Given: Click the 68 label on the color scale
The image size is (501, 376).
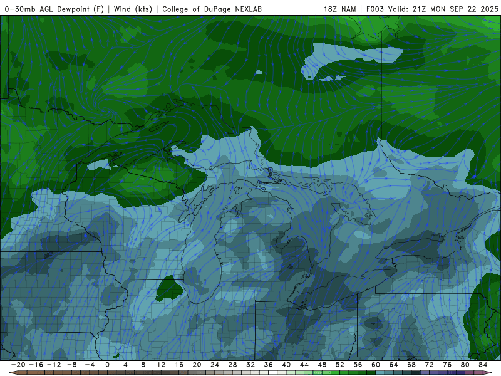Looking at the screenshot, I should (411, 365).
